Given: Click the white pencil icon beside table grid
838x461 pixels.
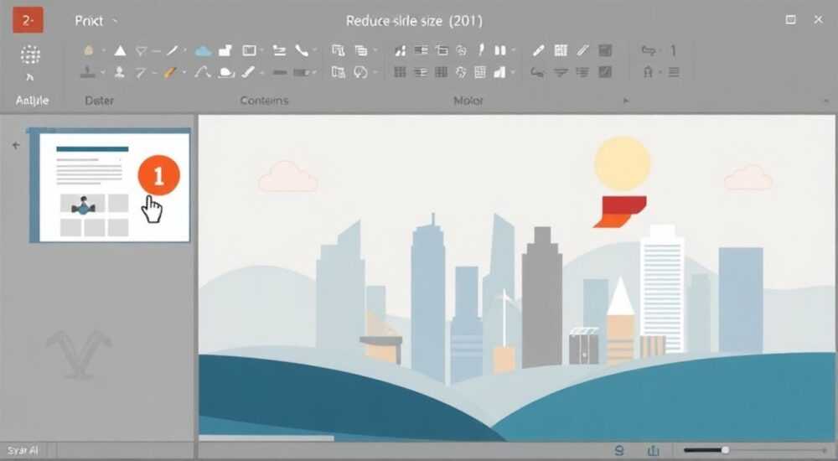Looking at the screenshot, I should (x=539, y=50).
